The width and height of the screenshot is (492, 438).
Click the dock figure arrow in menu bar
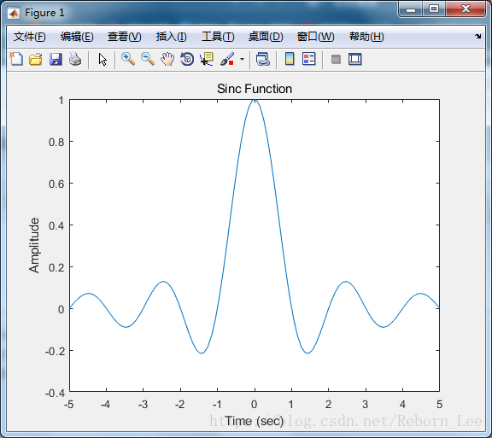tap(477, 37)
